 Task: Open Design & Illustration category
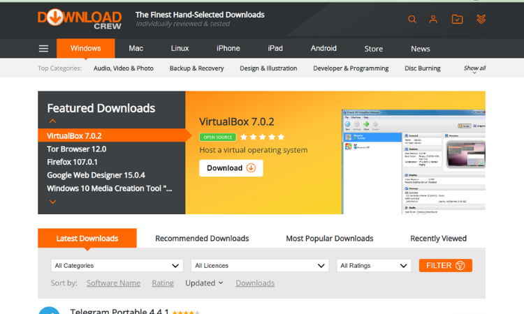click(x=268, y=68)
